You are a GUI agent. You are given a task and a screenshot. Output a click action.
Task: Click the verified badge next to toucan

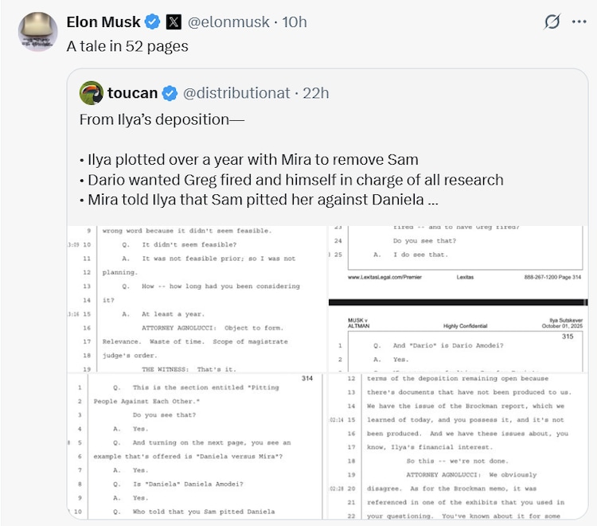click(170, 93)
